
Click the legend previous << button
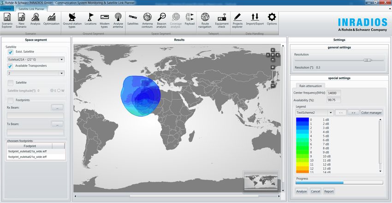point(340,113)
